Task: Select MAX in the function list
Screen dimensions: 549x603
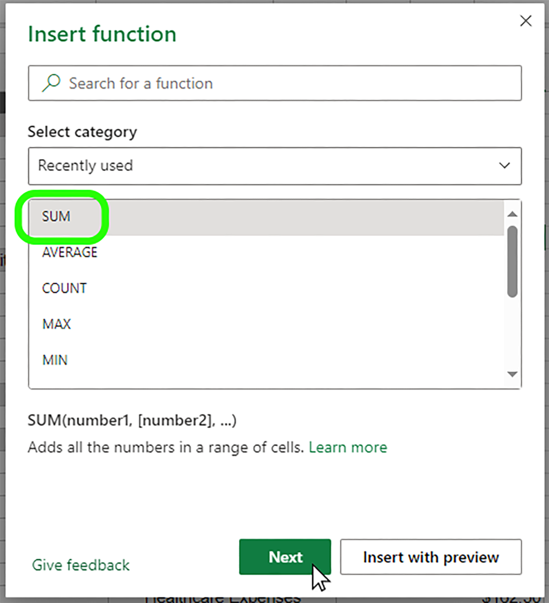Action: click(57, 325)
